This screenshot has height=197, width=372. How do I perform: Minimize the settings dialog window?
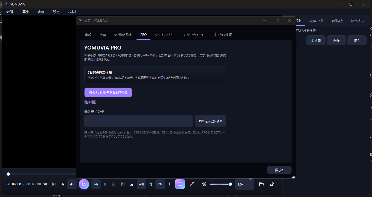[265, 21]
